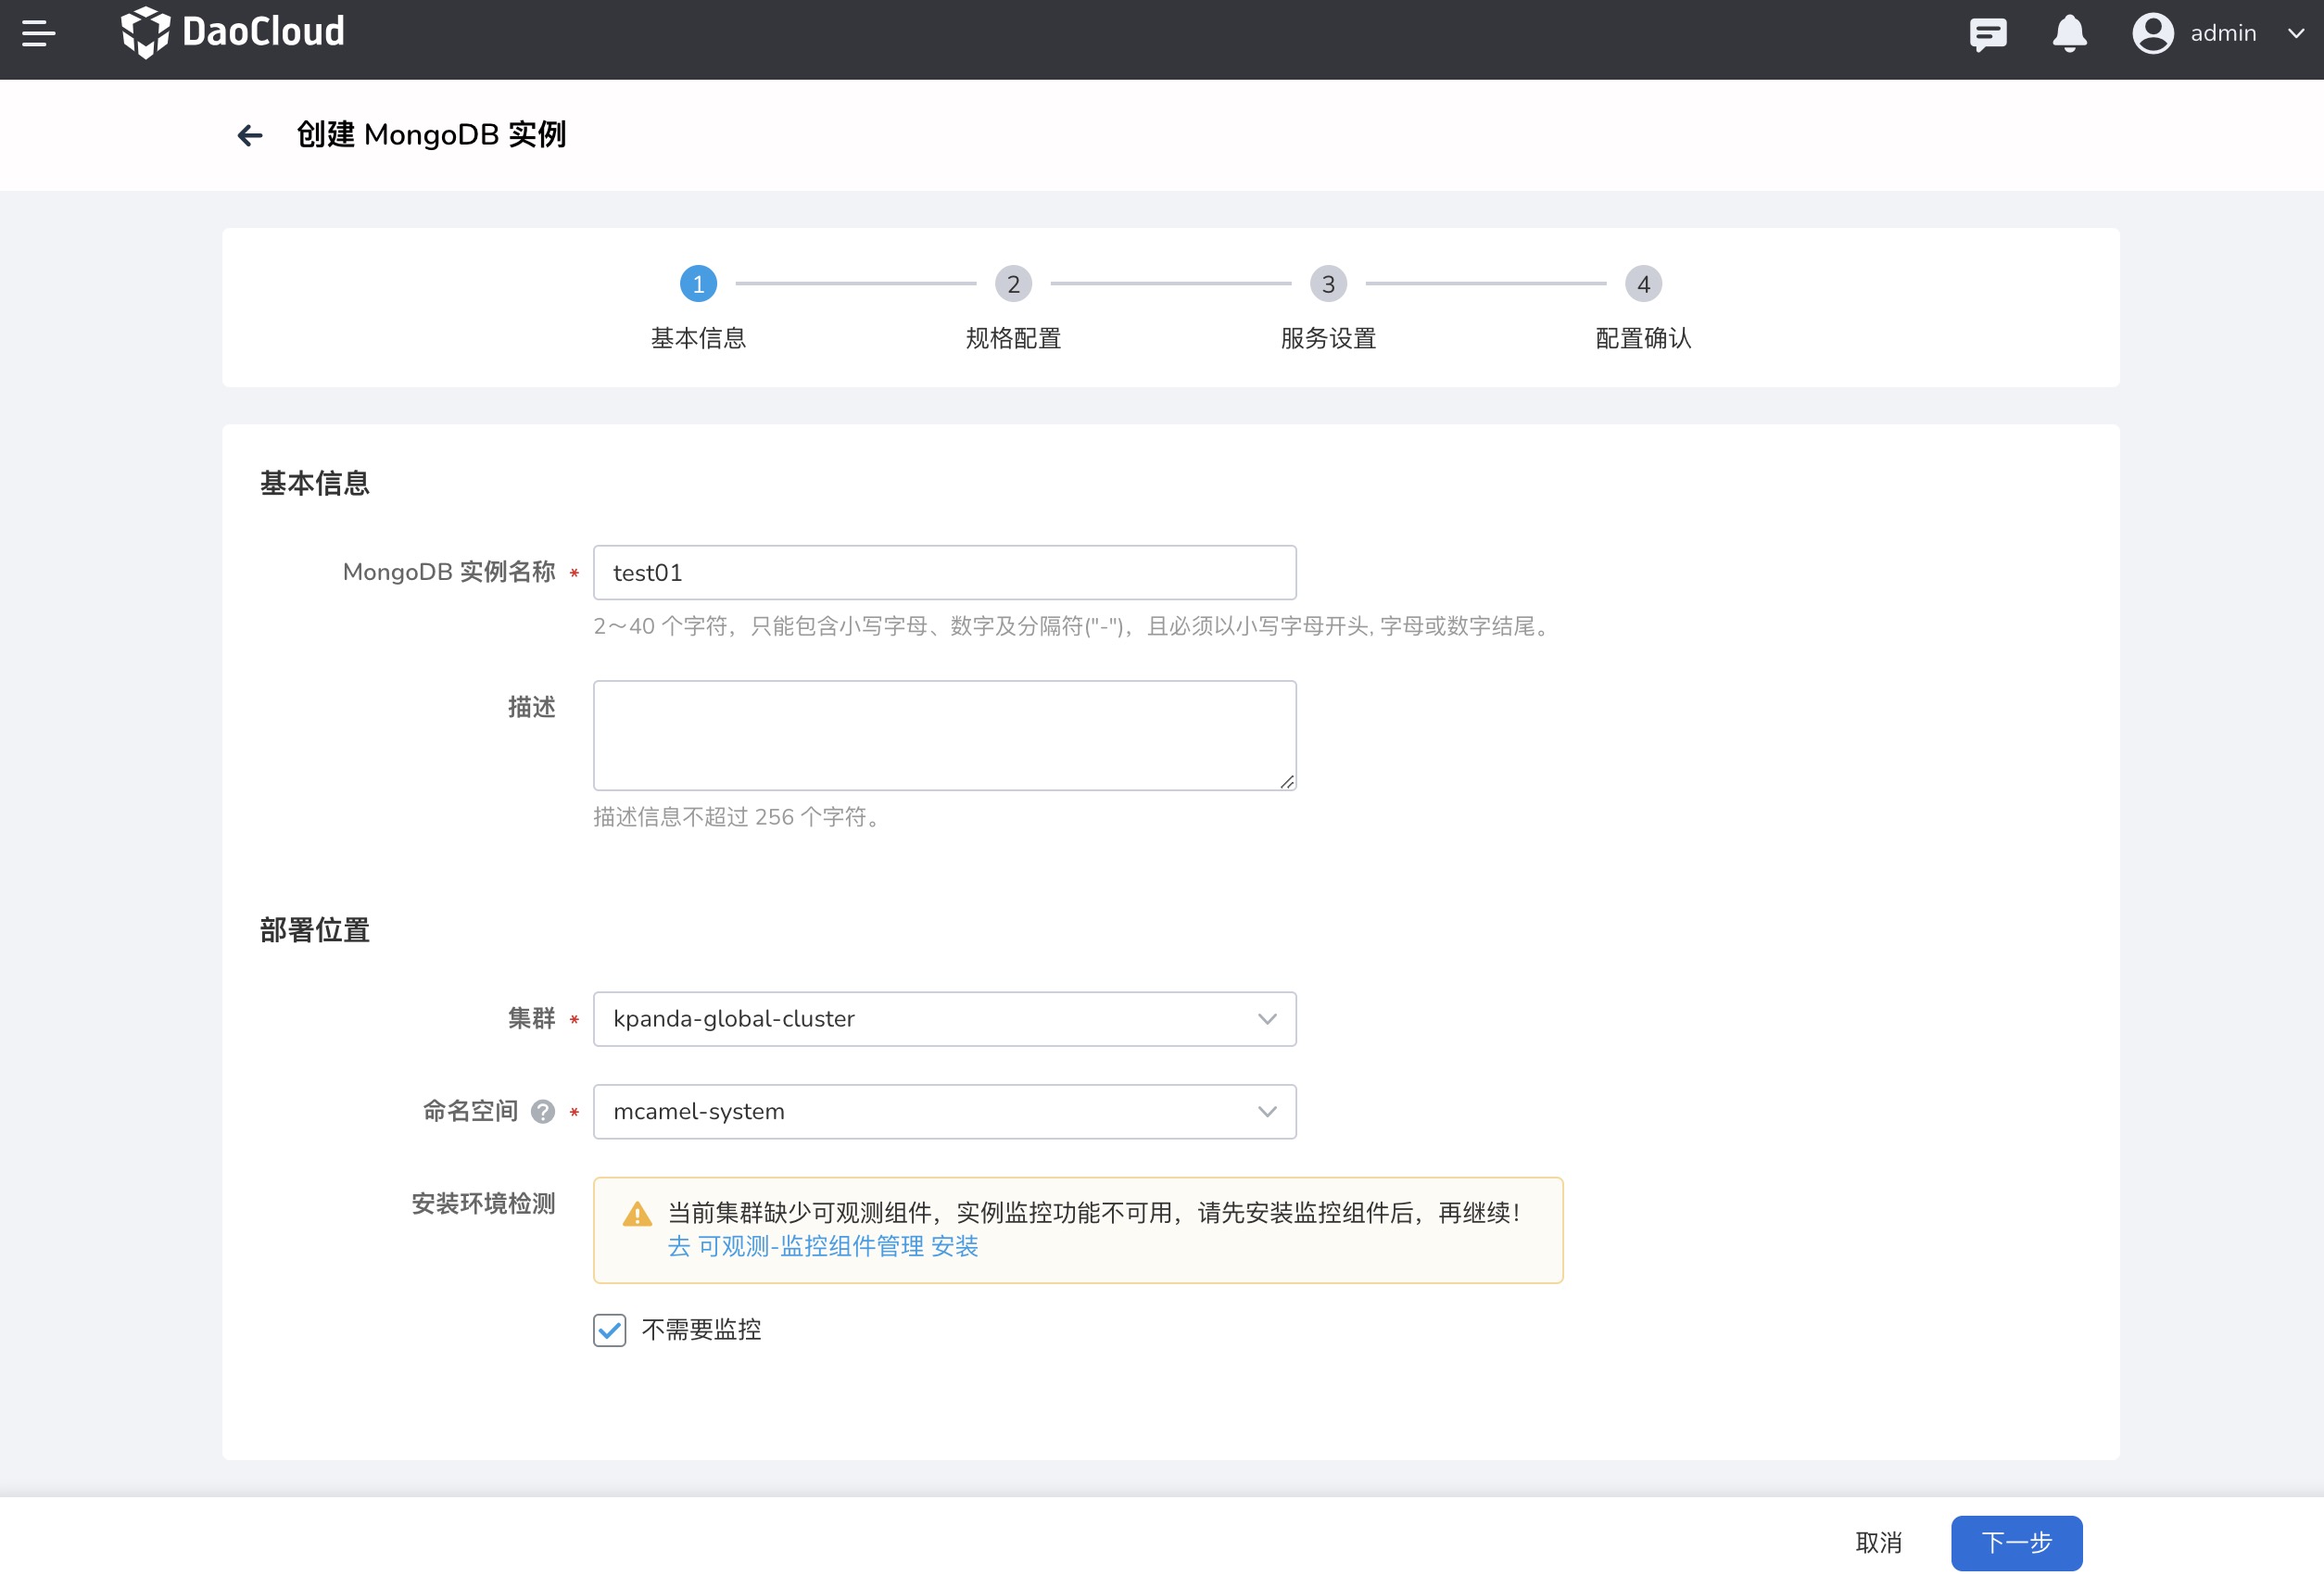Click the 下一步 button
The image size is (2324, 1588).
pos(2016,1542)
